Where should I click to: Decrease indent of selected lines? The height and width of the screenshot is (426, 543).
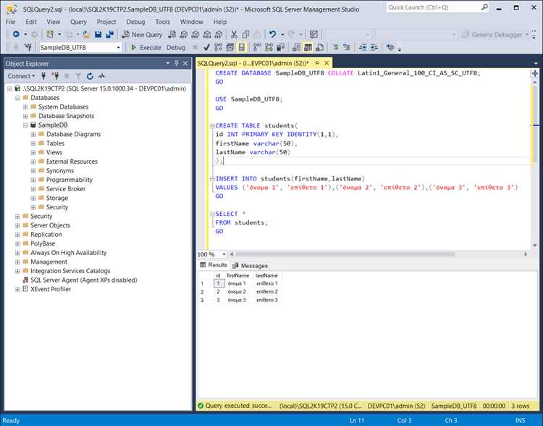(363, 47)
